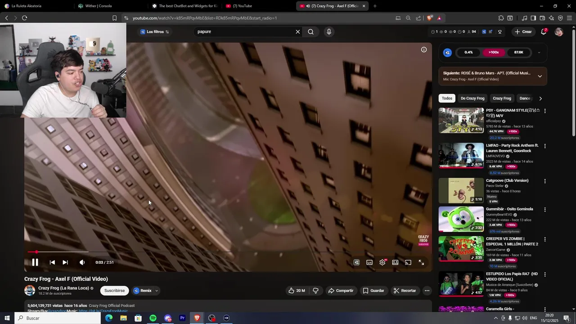Share the video with Compartir
The image size is (576, 324).
pyautogui.click(x=341, y=291)
